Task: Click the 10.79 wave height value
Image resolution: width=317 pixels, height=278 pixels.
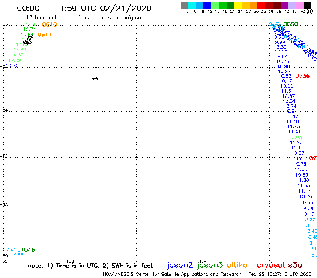Action: coord(300,164)
